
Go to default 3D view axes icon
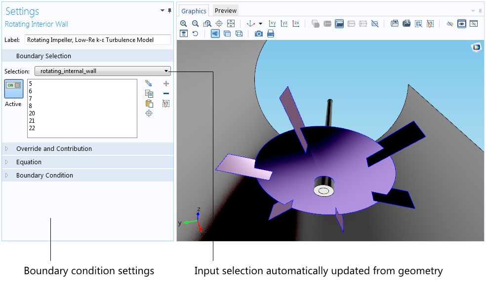pos(251,24)
